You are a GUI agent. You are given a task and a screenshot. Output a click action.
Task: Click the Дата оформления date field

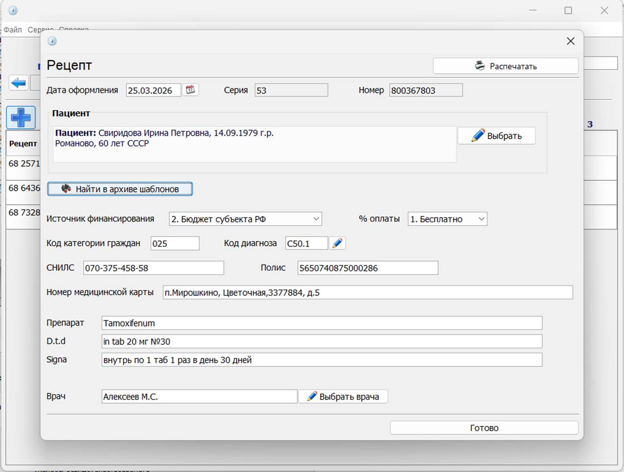[153, 91]
